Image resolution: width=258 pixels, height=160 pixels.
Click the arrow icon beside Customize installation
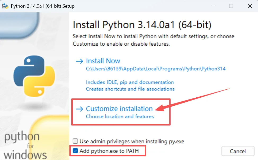pyautogui.click(x=79, y=109)
